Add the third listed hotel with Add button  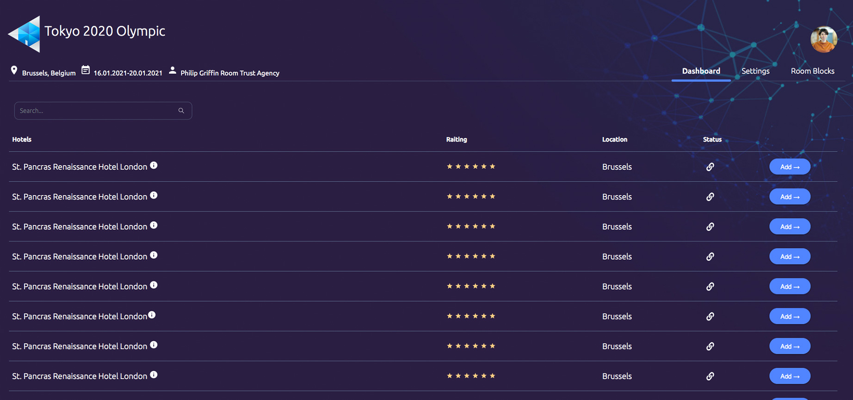coord(790,227)
